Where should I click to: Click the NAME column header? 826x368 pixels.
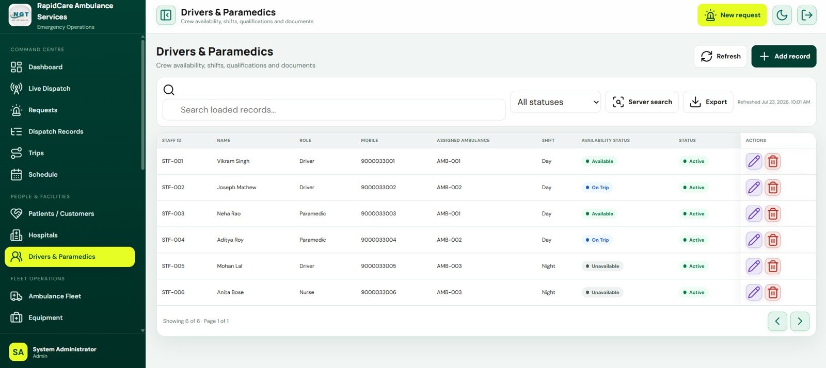pos(224,141)
